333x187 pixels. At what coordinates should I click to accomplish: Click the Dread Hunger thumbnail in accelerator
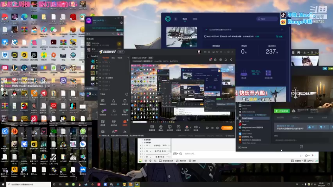(x=181, y=37)
